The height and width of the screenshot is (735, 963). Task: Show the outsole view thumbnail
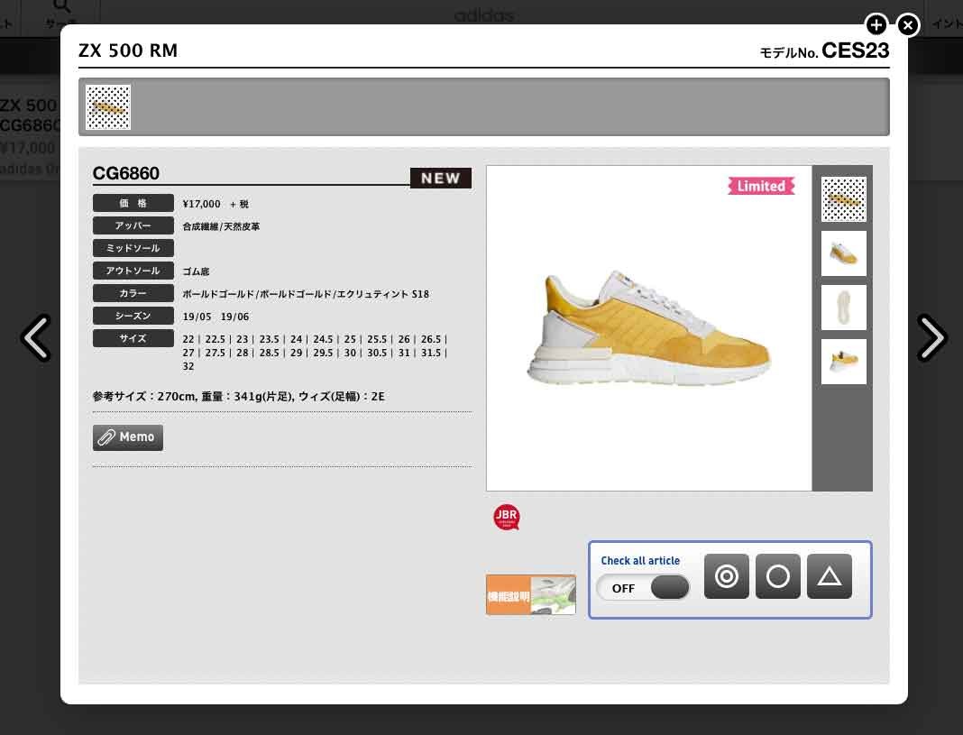(843, 308)
